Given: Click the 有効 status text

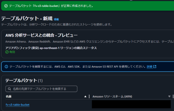Looking at the screenshot, I should point(12,52).
